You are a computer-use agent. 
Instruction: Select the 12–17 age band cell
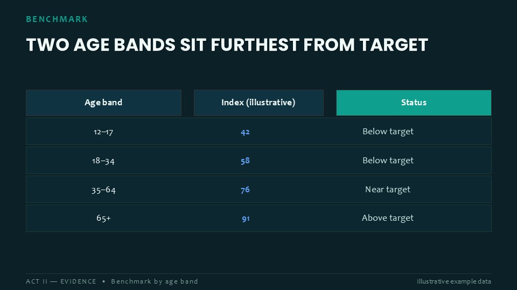[103, 132]
